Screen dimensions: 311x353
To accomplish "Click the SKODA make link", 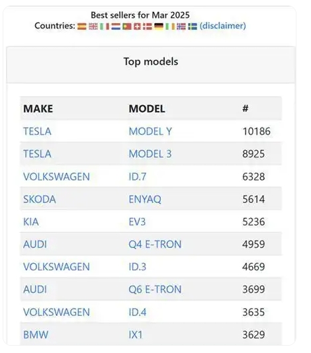I will (40, 199).
